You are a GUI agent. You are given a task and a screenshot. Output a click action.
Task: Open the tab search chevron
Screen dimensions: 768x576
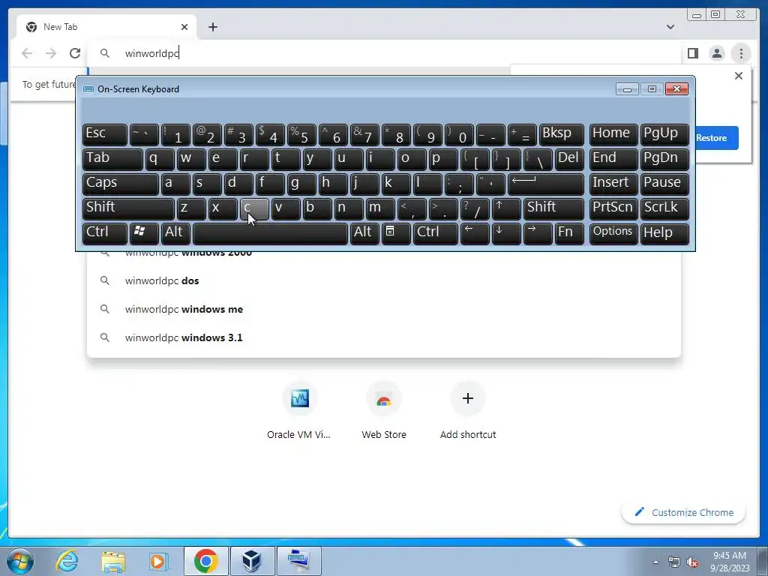[670, 27]
